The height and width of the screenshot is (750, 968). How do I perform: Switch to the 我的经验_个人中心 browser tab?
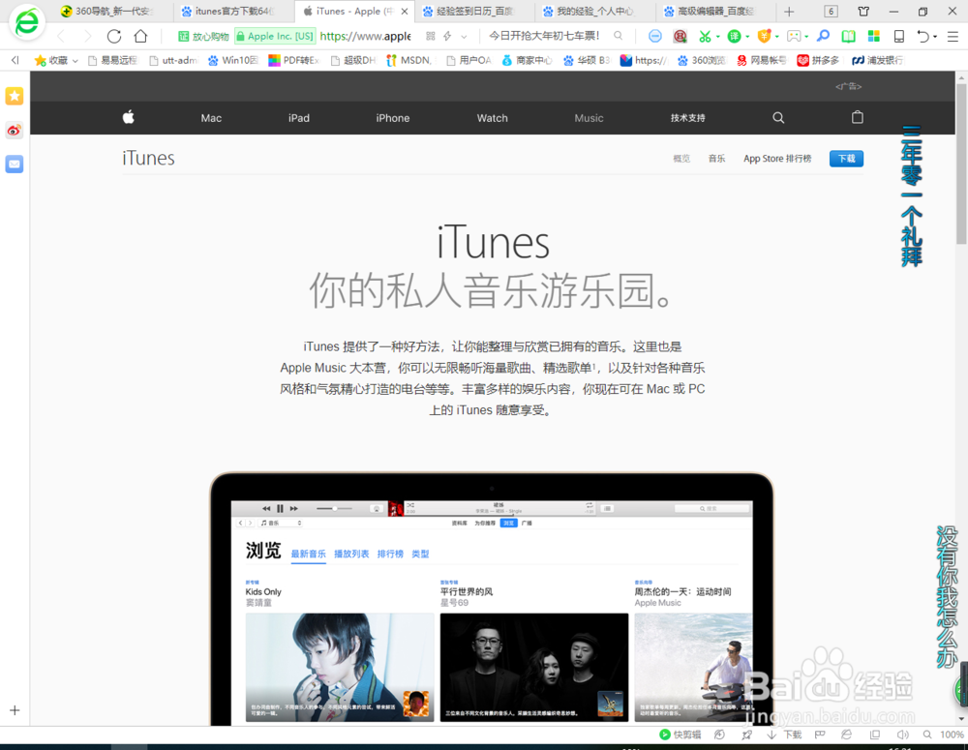(594, 11)
